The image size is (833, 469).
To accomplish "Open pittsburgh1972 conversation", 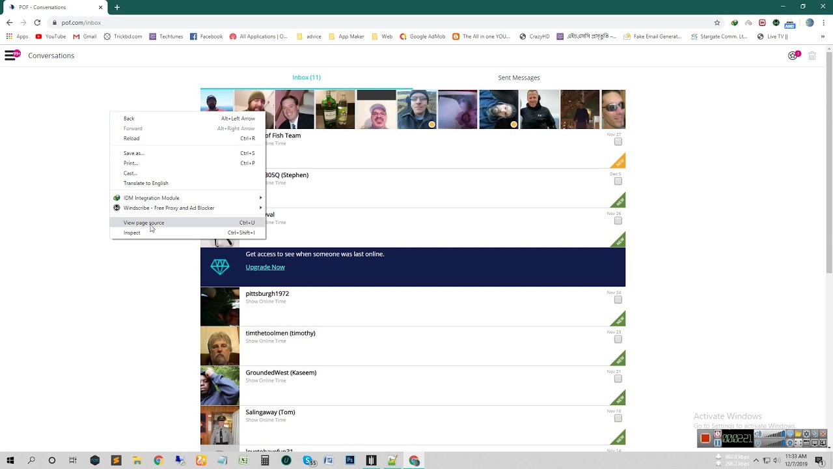I will pos(413,306).
